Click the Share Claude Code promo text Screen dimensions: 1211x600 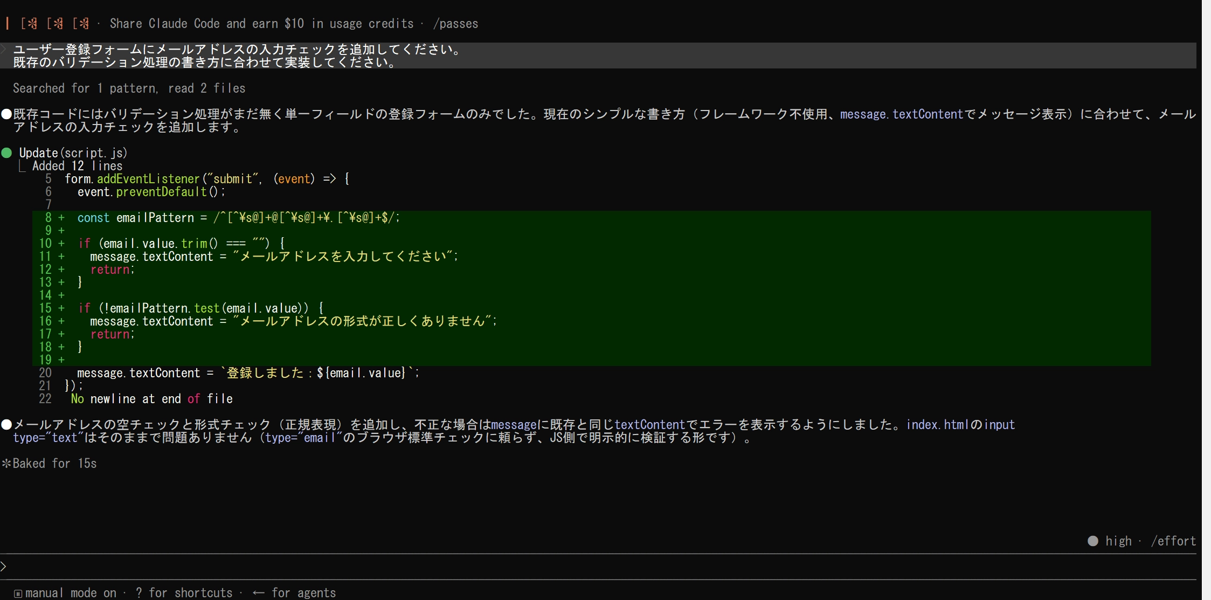[x=261, y=24]
